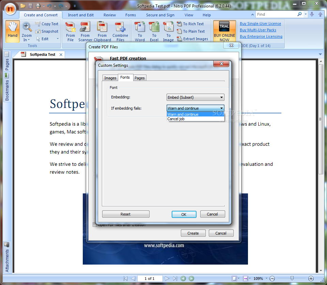Click the Open folder quick-access icon
This screenshot has width=327, height=285.
click(23, 6)
